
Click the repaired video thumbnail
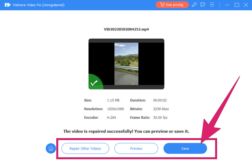click(x=126, y=64)
